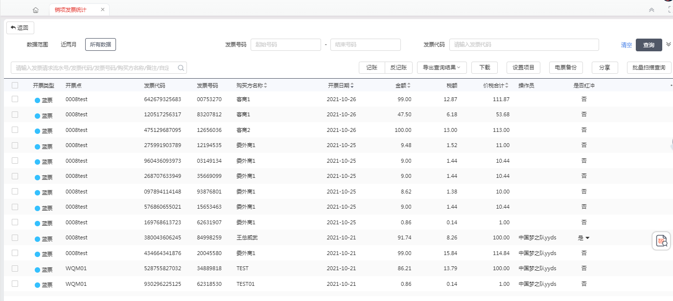The width and height of the screenshot is (673, 301).
Task: Focus the 起始号码 input field
Action: coord(286,44)
